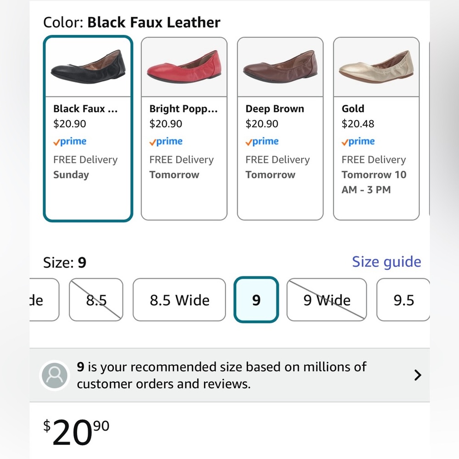Choose the Deep Brown shoe image

280,67
